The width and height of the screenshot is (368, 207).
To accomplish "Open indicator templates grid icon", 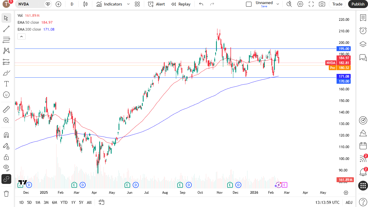I will pos(137,4).
